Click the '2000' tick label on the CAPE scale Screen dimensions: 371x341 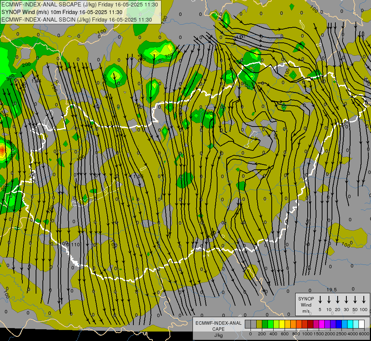coord(330,334)
